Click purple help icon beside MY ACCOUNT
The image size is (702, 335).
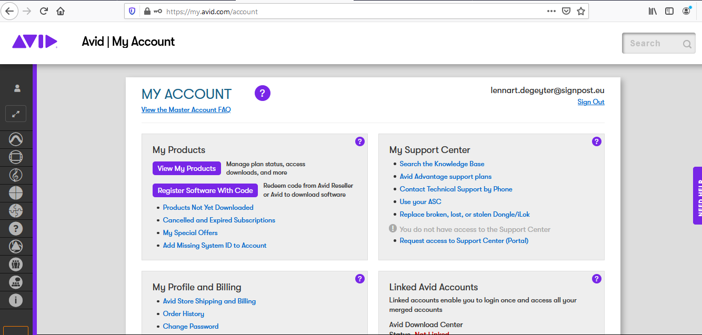coord(262,93)
